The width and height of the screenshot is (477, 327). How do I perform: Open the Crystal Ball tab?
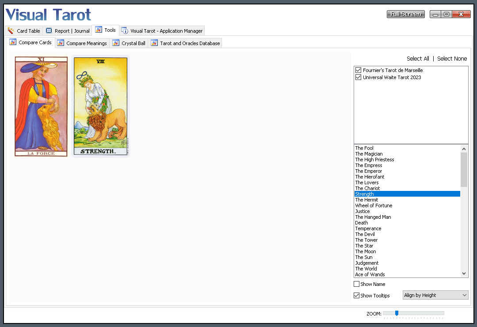(x=129, y=43)
